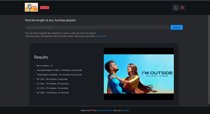Open the GitHub repository icon
Image resolution: width=210 pixels, height=114 pixels.
182,8
